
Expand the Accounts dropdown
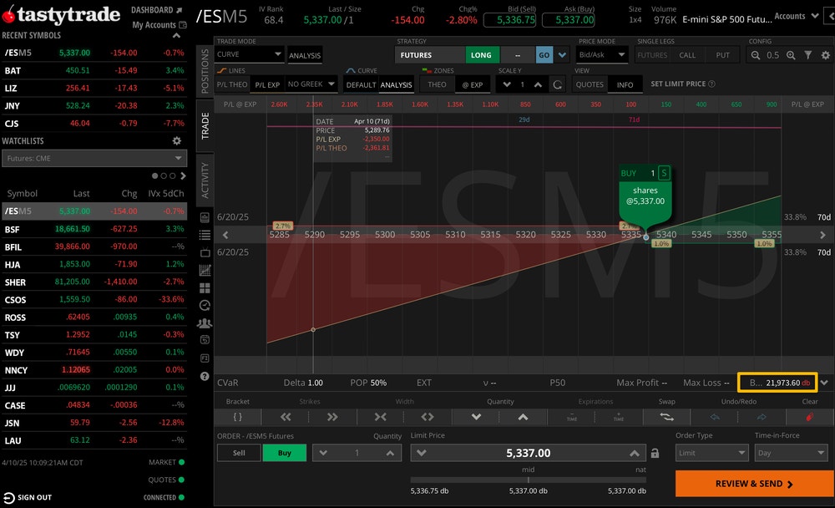[797, 16]
